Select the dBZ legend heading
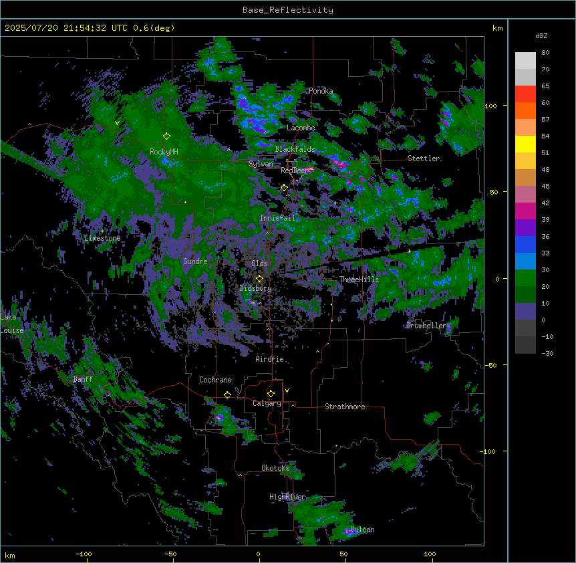 click(541, 35)
